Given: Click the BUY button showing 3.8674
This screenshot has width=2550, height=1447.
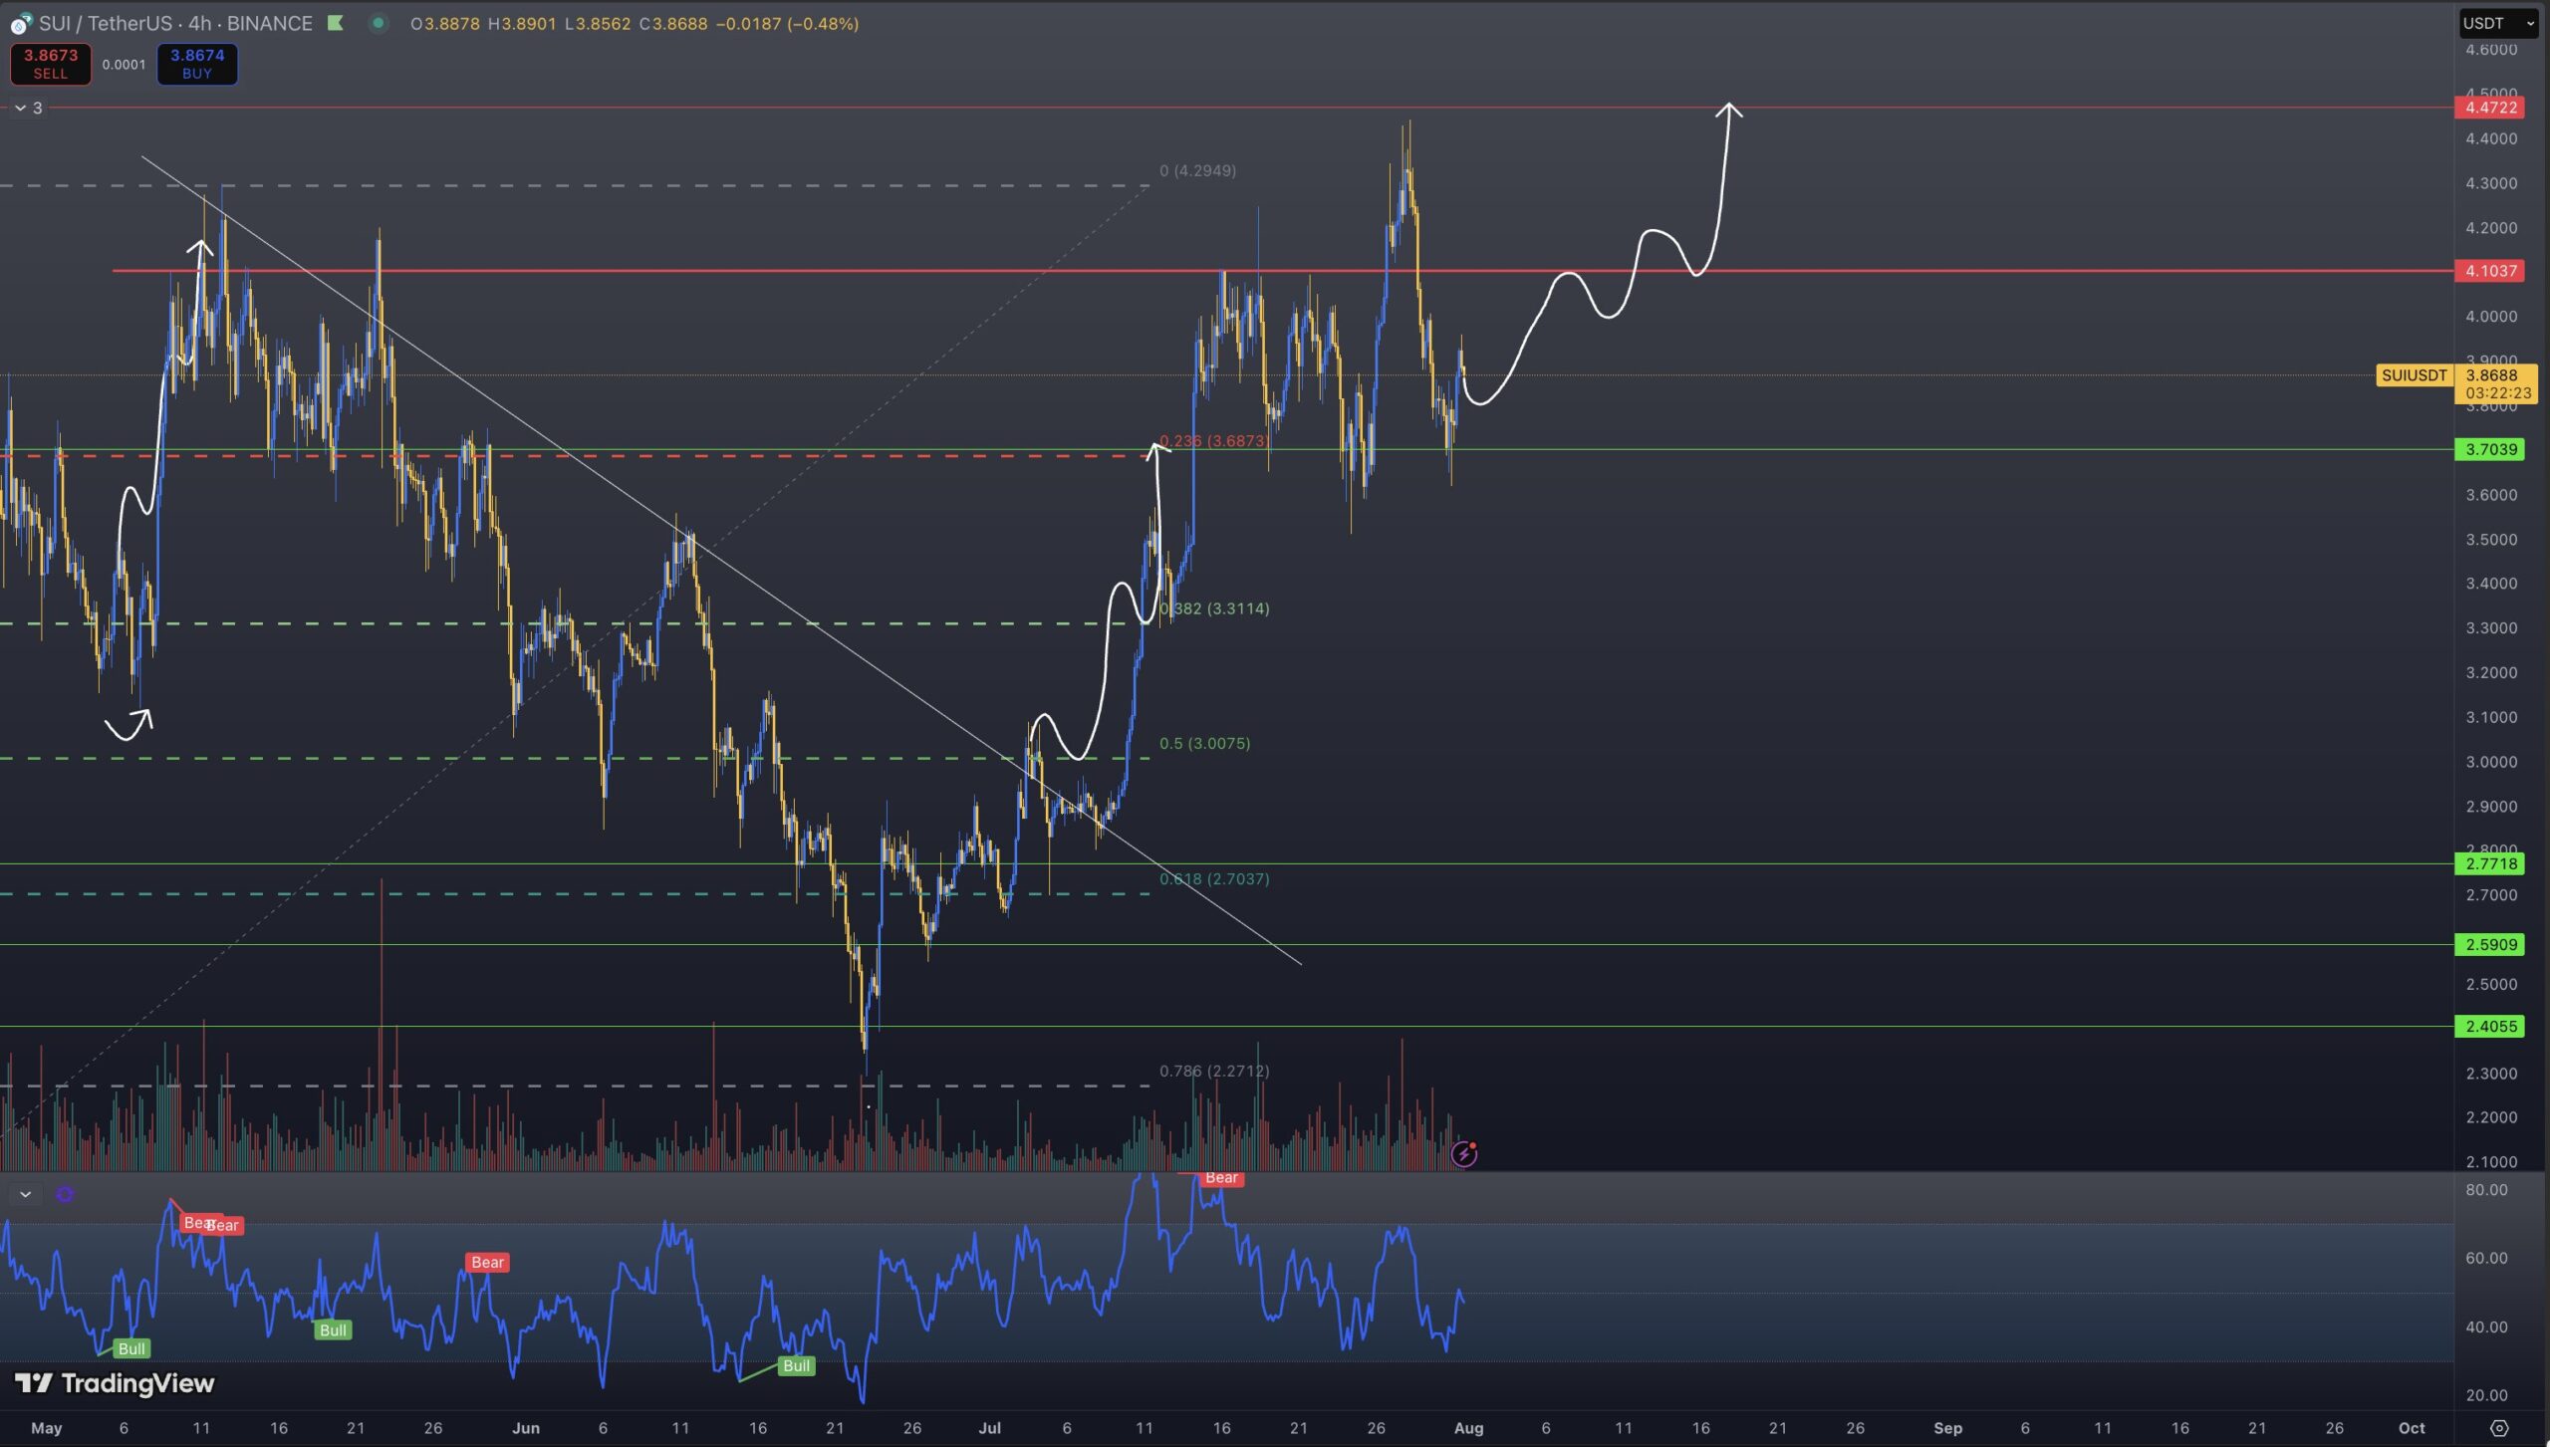Looking at the screenshot, I should (x=196, y=64).
